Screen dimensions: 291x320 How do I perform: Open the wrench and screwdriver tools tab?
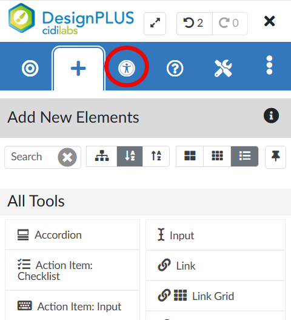click(x=223, y=68)
